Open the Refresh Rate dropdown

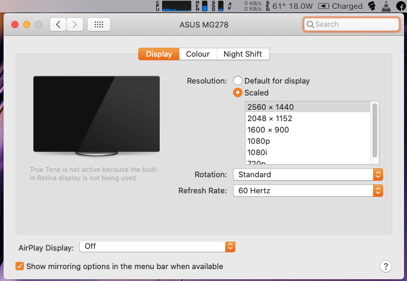tap(308, 190)
